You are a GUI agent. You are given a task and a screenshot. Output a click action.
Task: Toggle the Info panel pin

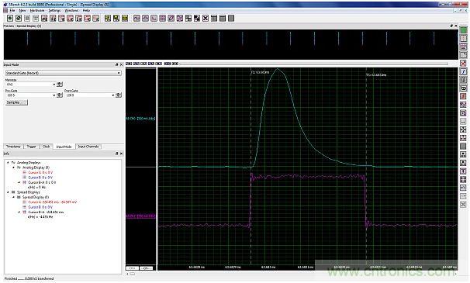coord(117,154)
